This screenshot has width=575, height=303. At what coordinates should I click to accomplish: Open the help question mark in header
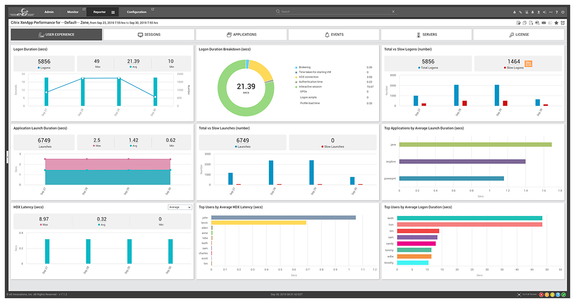pos(557,12)
